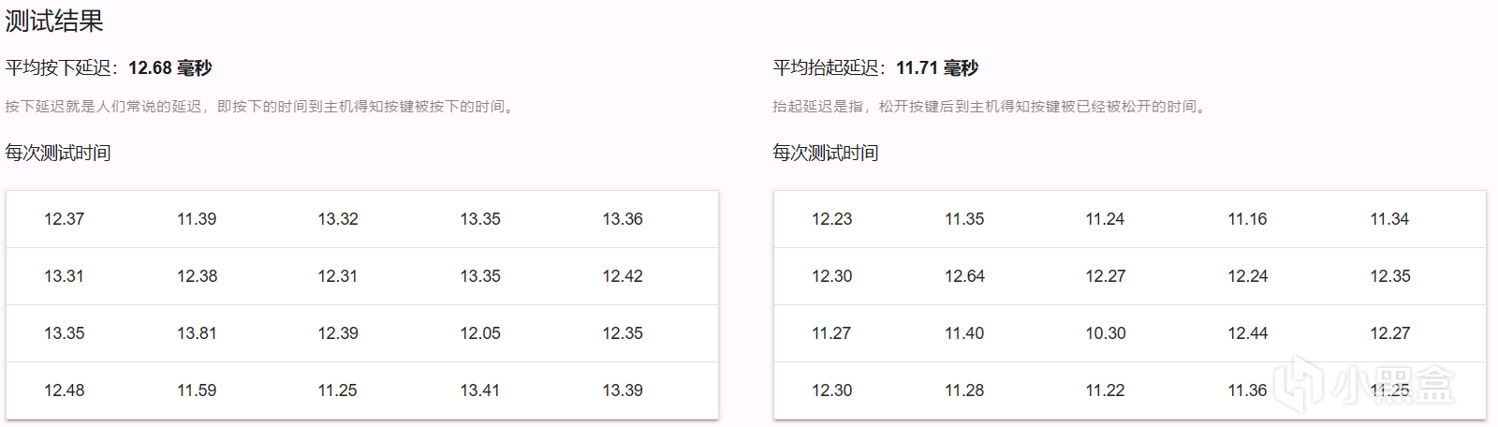Image resolution: width=1498 pixels, height=427 pixels.
Task: Click the 抬起延迟是指 description text
Action: click(x=991, y=107)
